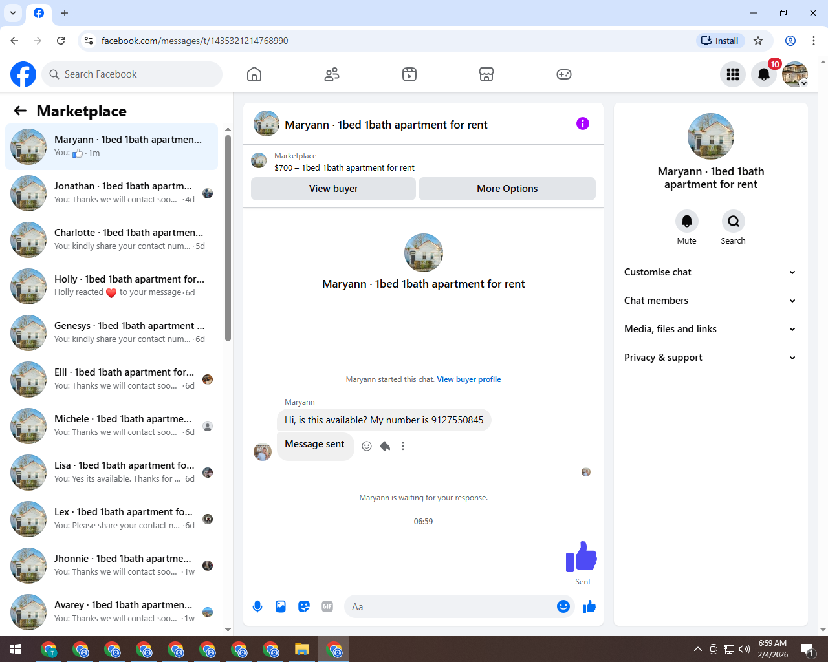Open the Jhonnie conversation
Image resolution: width=828 pixels, height=662 pixels.
[x=112, y=566]
